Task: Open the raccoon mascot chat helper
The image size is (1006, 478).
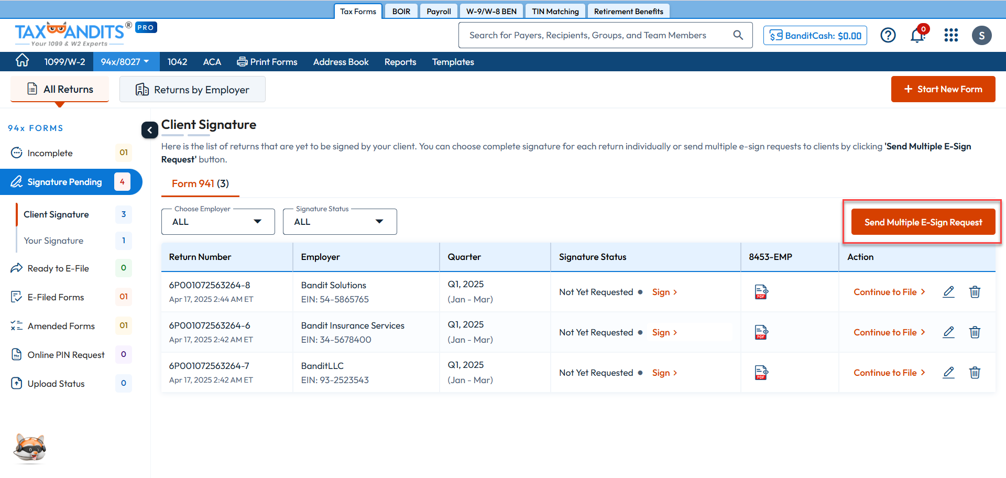Action: click(30, 448)
